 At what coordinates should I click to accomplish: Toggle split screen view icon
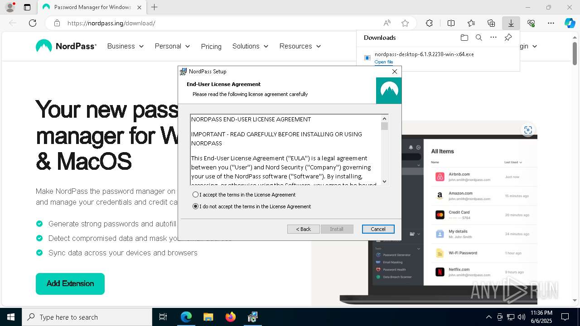click(451, 23)
